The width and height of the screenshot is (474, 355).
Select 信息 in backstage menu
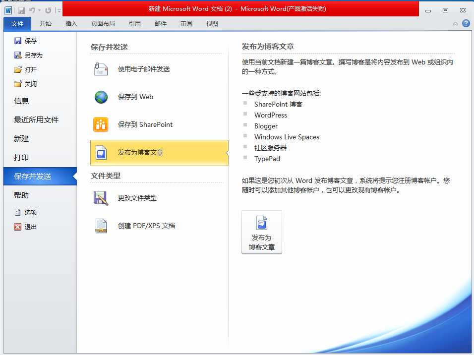[40, 101]
